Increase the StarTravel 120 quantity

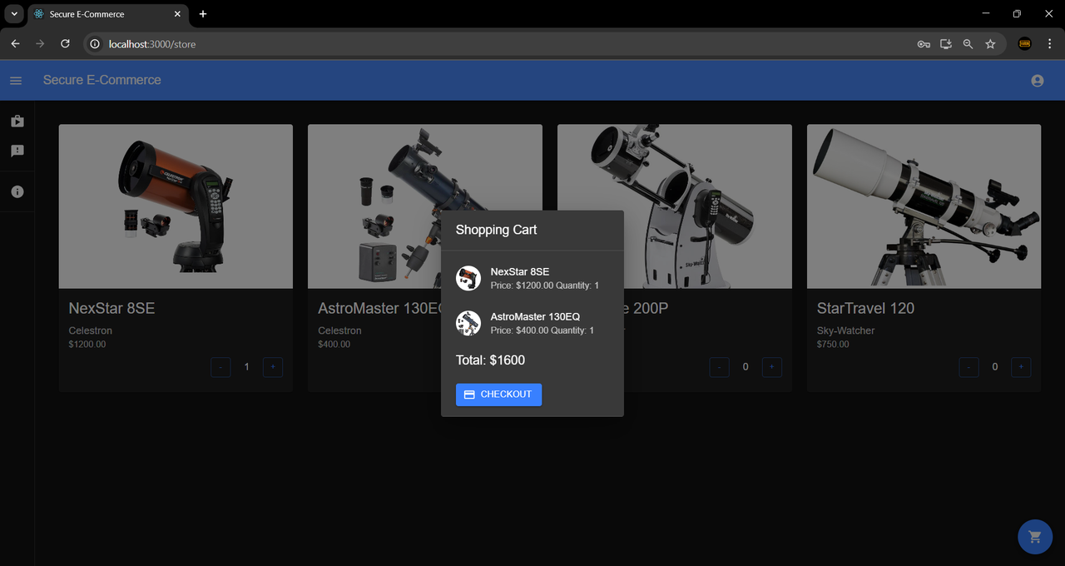(x=1021, y=367)
